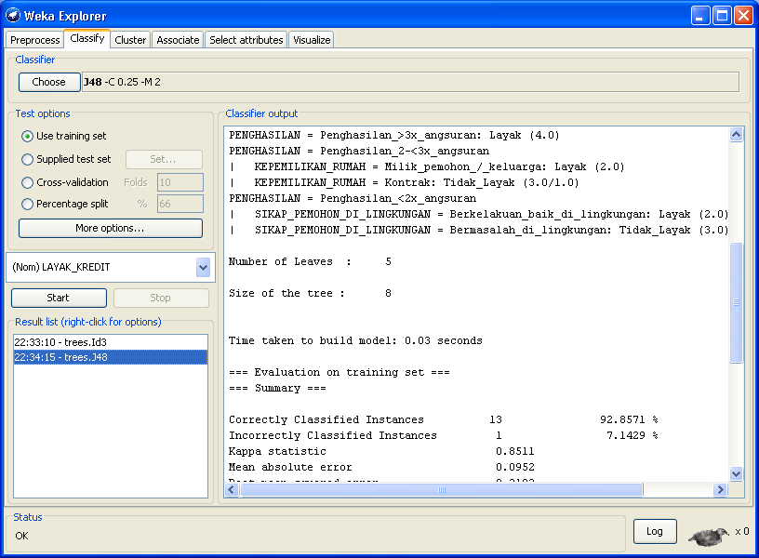Viewport: 759px width, 558px height.
Task: Click the Choose classifier button
Action: click(x=49, y=82)
